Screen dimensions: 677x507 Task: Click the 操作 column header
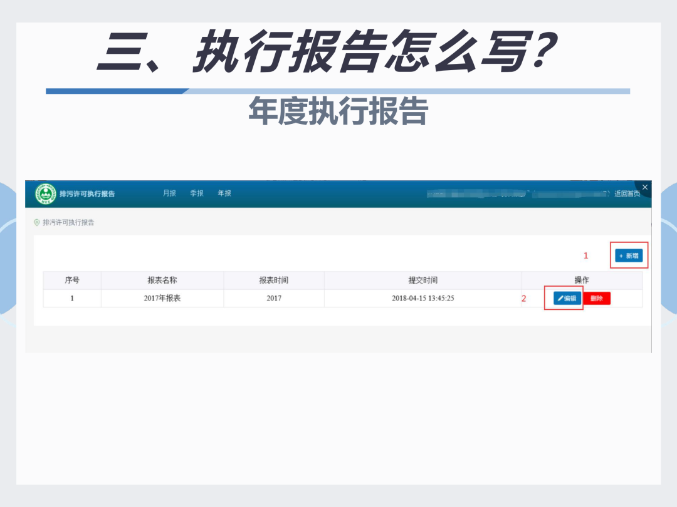(582, 280)
